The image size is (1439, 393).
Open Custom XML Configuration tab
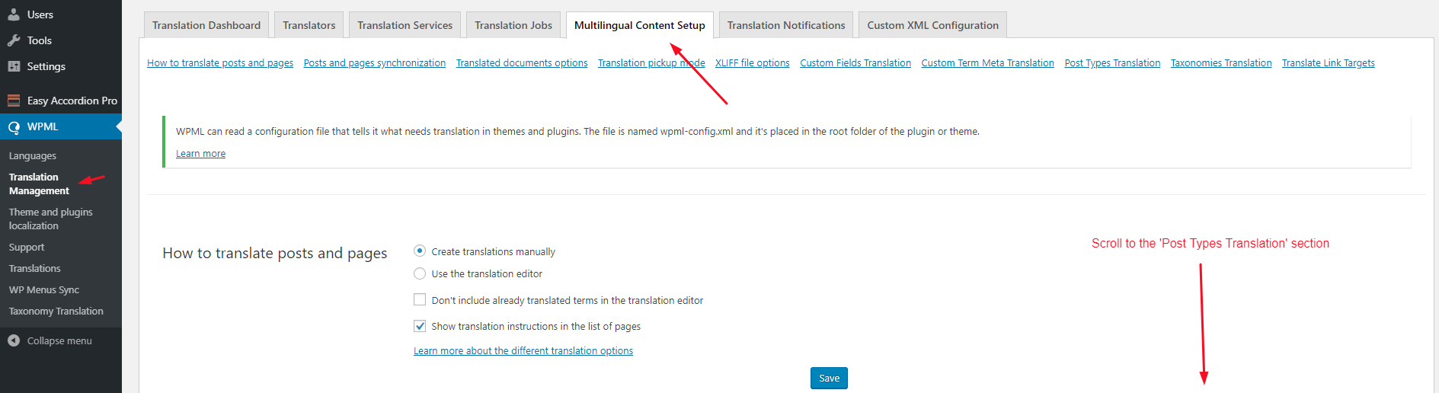(932, 25)
